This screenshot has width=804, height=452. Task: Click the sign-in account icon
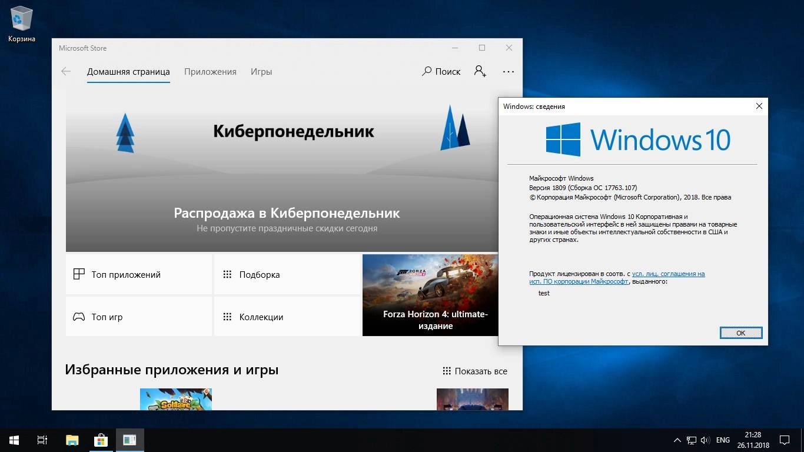coord(480,71)
